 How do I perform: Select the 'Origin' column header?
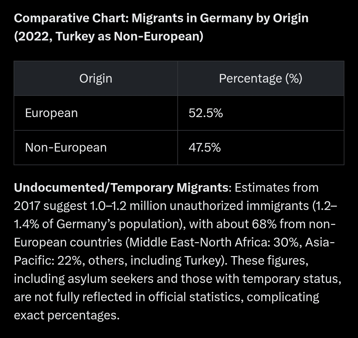[x=96, y=79]
